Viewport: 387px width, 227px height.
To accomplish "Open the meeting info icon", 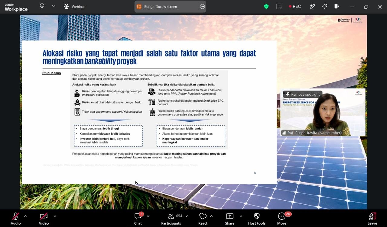I will [42, 6].
